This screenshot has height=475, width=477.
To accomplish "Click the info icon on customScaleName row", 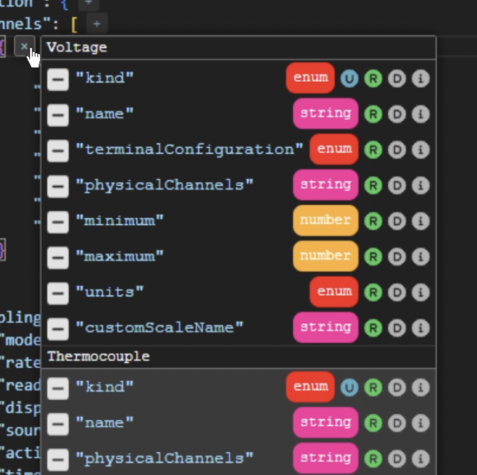I will pos(420,328).
